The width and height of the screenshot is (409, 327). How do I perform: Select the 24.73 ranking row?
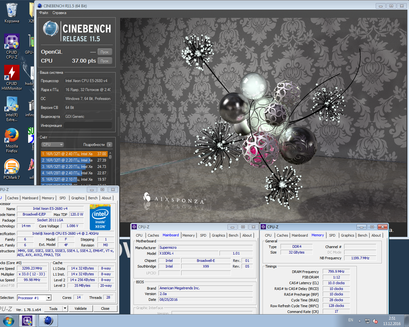[74, 167]
